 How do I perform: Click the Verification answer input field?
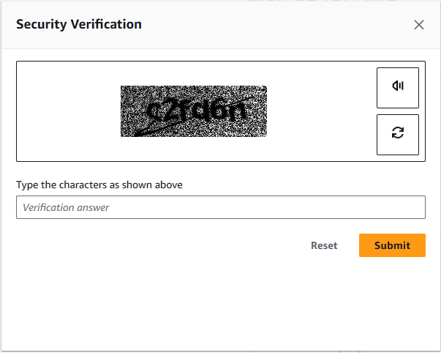221,207
